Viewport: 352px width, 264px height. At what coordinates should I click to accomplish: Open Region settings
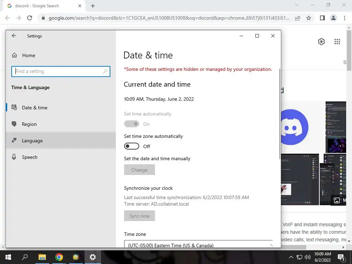click(x=61, y=124)
